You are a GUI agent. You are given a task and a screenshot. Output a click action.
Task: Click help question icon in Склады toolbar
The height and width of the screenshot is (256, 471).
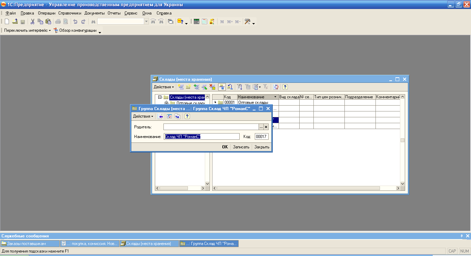[x=285, y=87]
